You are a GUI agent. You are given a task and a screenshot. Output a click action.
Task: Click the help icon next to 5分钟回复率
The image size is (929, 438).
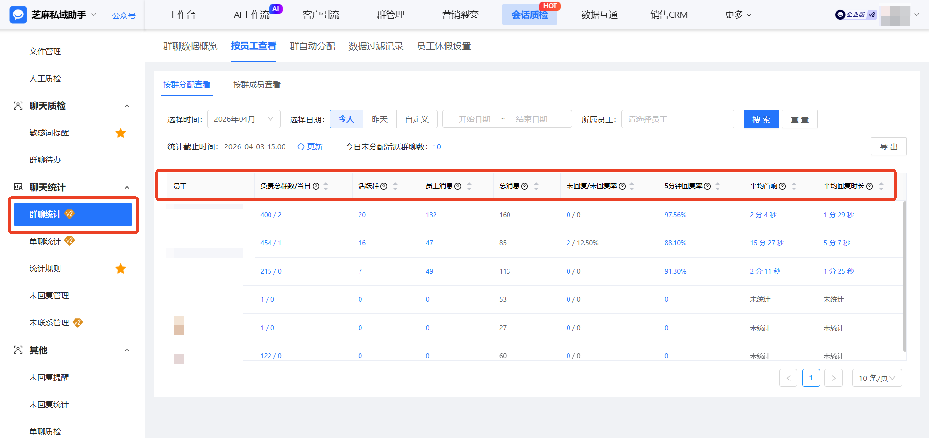tap(707, 186)
